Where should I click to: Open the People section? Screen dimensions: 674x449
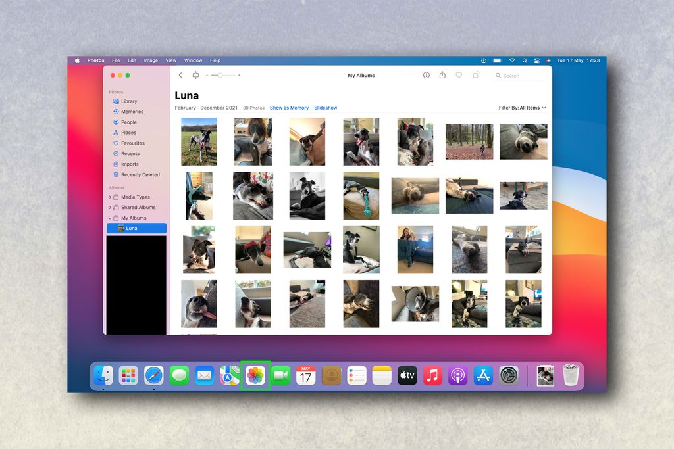[129, 122]
